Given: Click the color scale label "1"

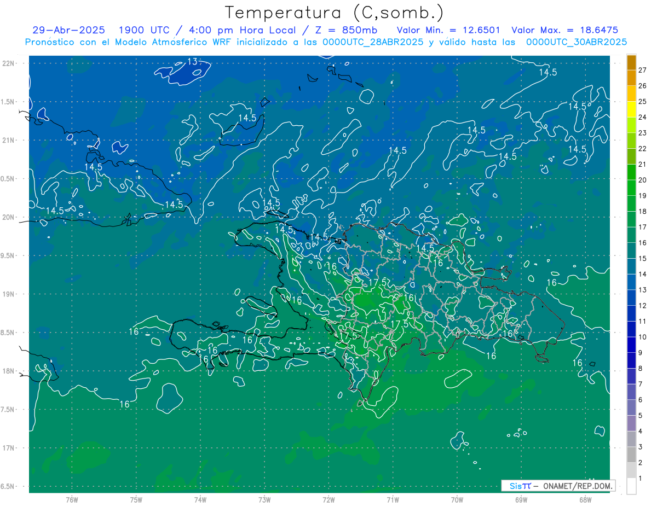Looking at the screenshot, I should [x=641, y=479].
